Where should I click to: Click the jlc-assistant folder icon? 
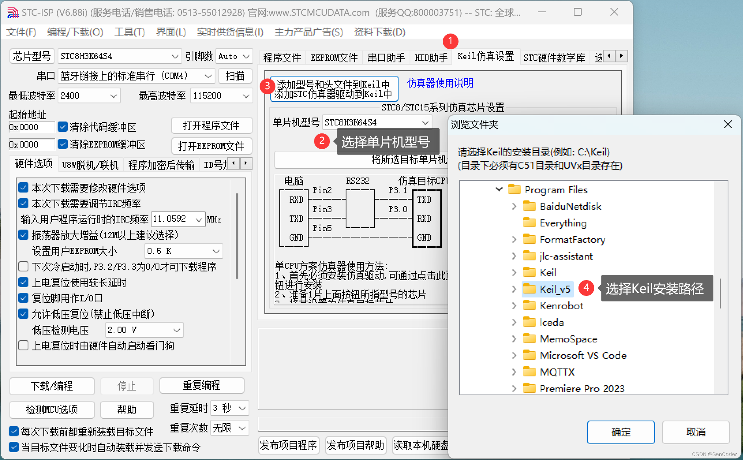(x=529, y=256)
